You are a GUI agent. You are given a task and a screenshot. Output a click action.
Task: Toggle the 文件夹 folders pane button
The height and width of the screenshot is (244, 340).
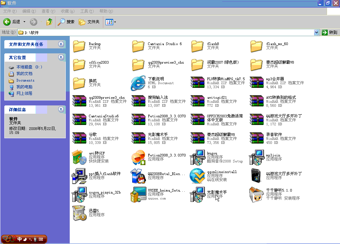click(89, 22)
